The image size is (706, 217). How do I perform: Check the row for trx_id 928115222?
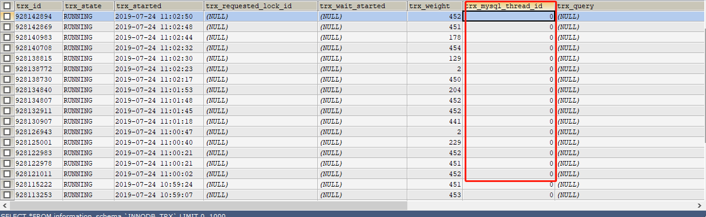(x=7, y=184)
